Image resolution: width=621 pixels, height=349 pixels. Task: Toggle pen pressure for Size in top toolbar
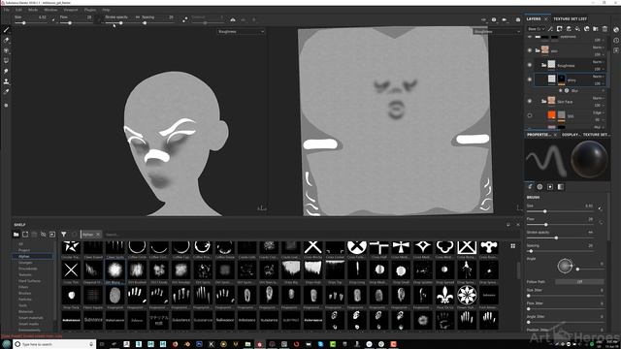pos(53,19)
